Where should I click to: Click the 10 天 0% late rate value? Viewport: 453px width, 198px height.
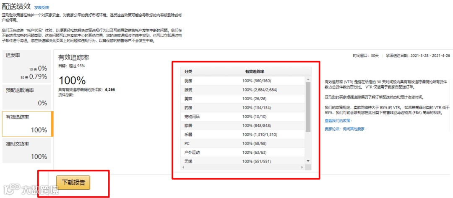pos(38,69)
